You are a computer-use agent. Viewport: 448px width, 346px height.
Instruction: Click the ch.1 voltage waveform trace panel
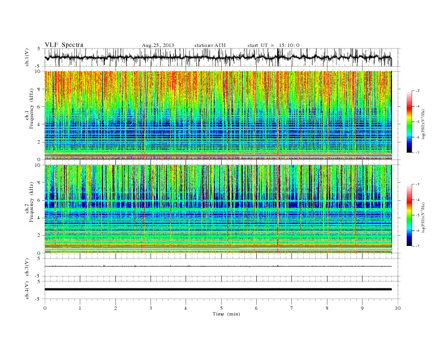222,57
